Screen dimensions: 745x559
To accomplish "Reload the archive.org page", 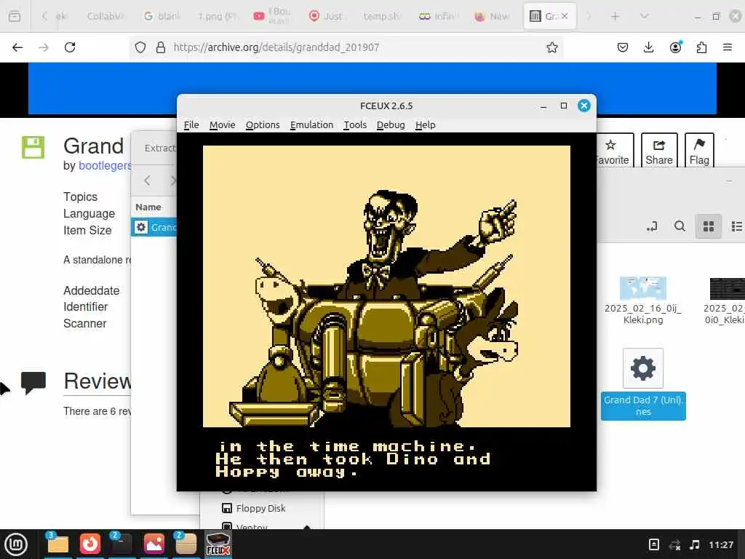I will tap(70, 47).
